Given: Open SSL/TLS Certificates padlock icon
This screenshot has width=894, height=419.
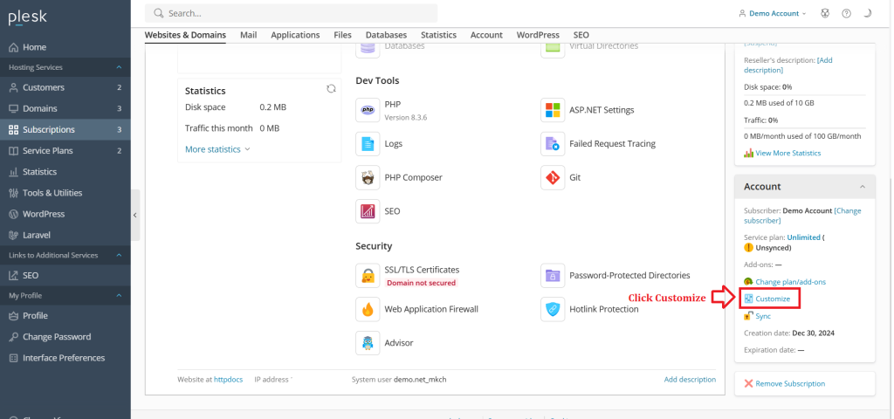Looking at the screenshot, I should click(368, 275).
